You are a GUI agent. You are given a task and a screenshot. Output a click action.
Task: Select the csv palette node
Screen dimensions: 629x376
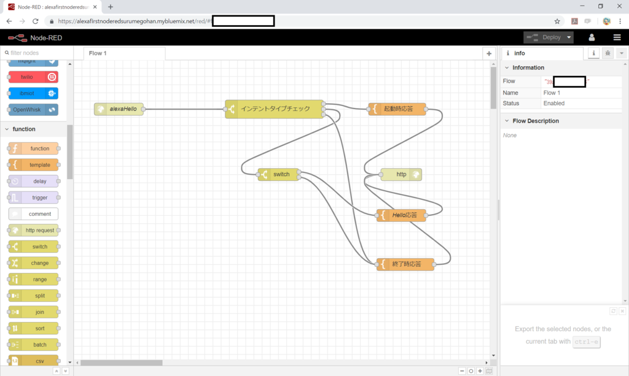pyautogui.click(x=33, y=361)
